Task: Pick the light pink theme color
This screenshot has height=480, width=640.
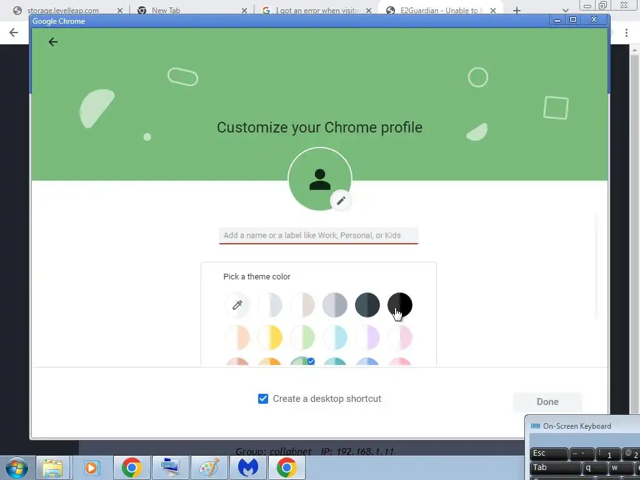Action: click(x=400, y=337)
